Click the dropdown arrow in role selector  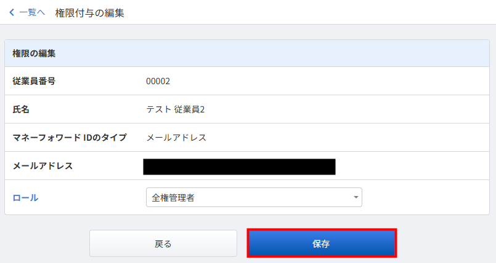click(x=356, y=197)
